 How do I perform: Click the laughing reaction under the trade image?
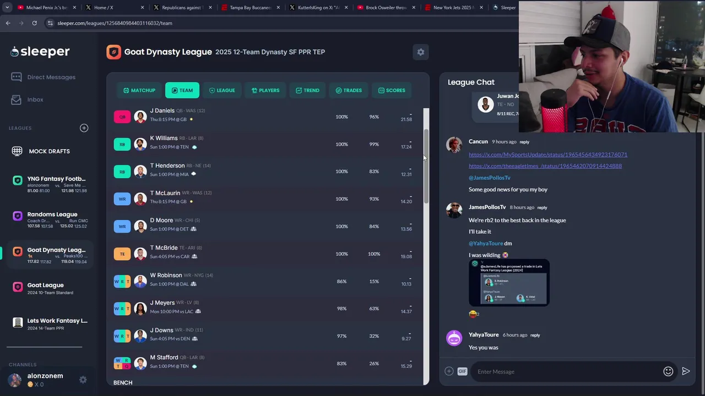click(474, 314)
